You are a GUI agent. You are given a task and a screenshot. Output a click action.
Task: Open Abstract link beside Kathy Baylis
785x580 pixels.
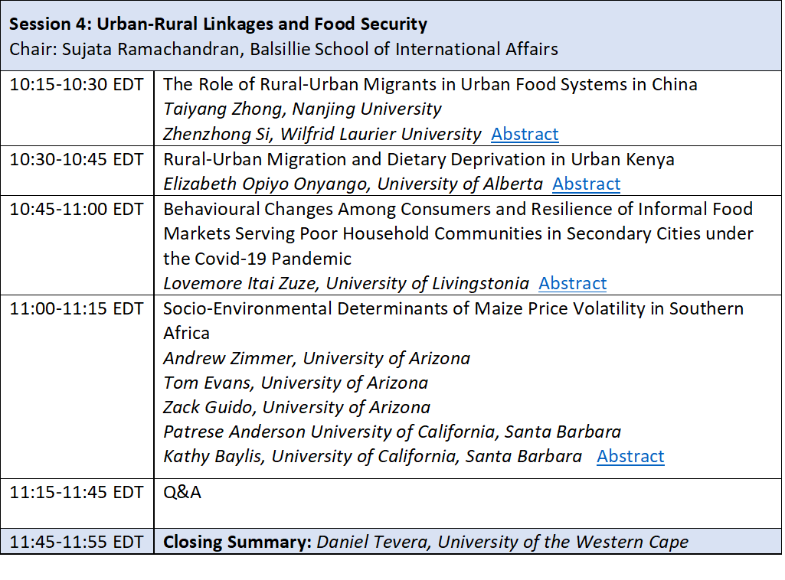[x=630, y=456]
